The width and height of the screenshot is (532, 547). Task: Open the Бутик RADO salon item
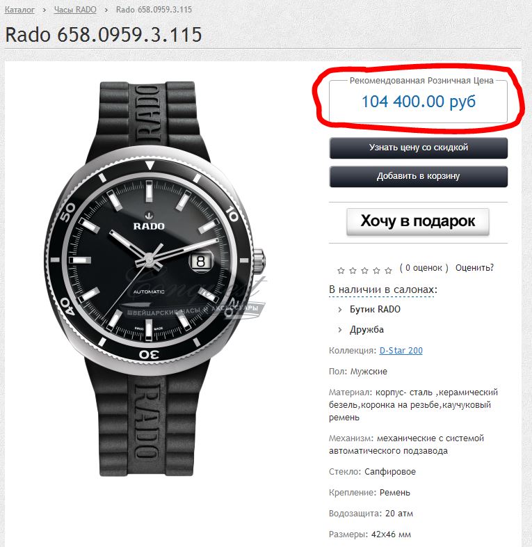pos(375,310)
